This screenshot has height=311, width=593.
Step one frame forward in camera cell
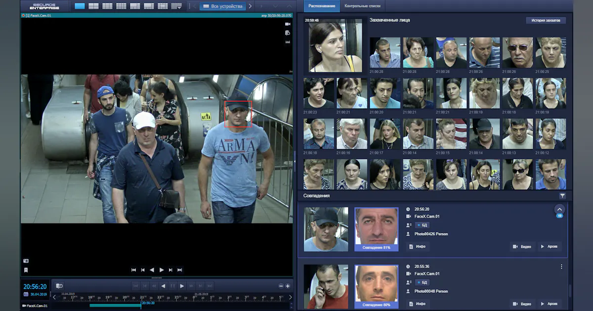click(x=170, y=270)
